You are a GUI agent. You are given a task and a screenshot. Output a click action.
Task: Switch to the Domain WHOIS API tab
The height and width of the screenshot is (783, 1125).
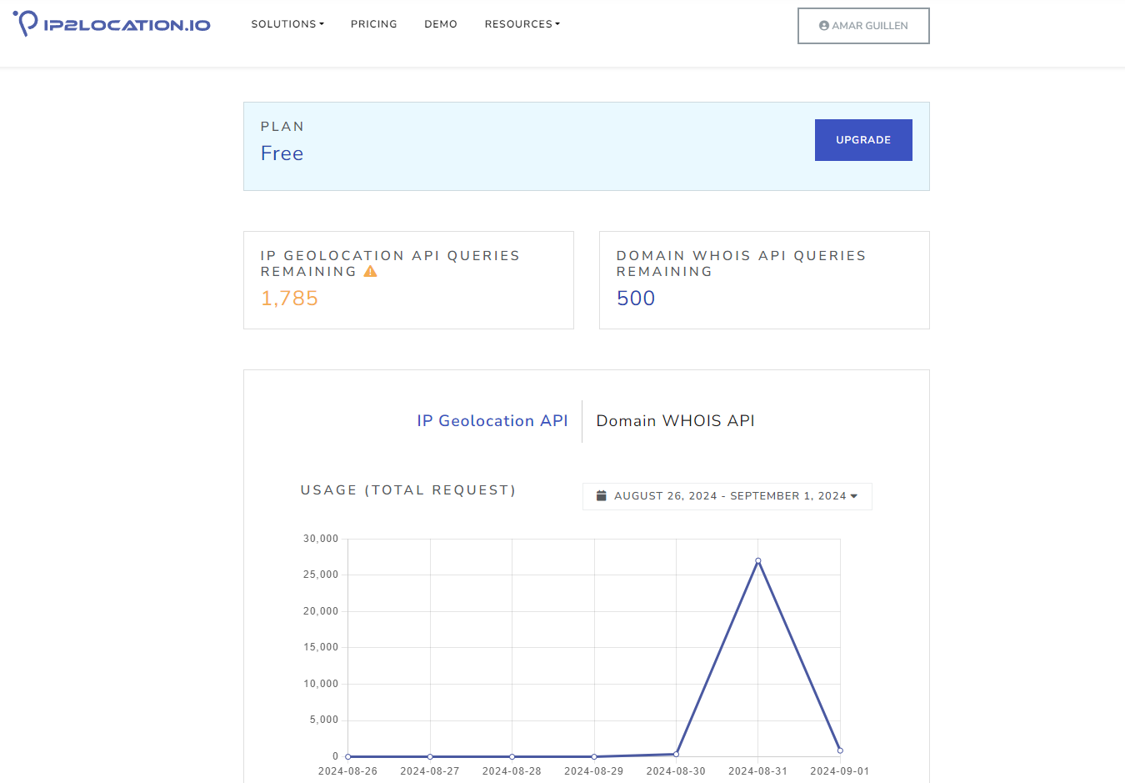675,421
